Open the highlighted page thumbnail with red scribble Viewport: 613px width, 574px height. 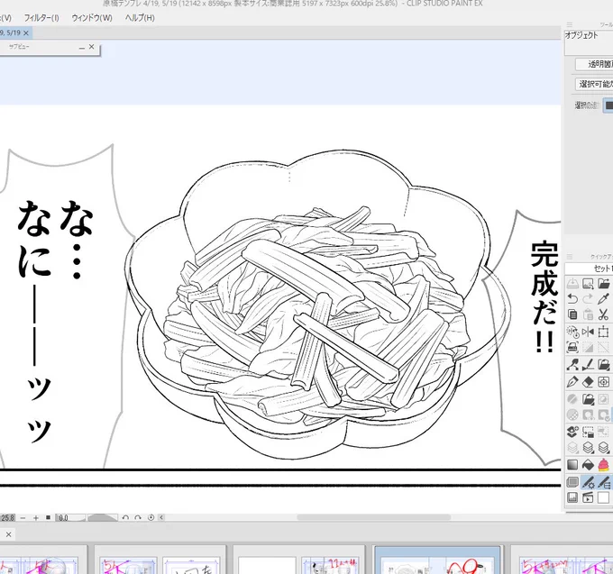pyautogui.click(x=437, y=560)
